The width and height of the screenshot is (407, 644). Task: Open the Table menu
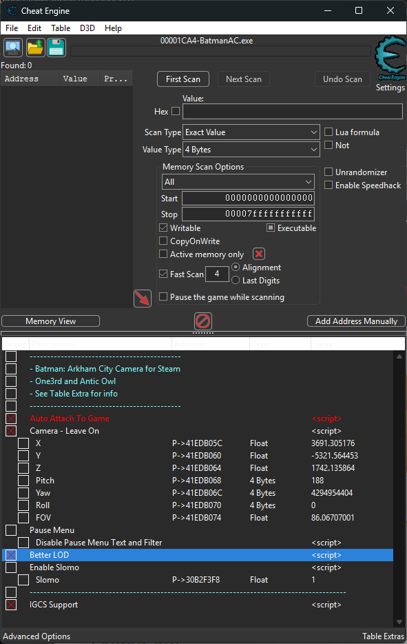pos(61,28)
